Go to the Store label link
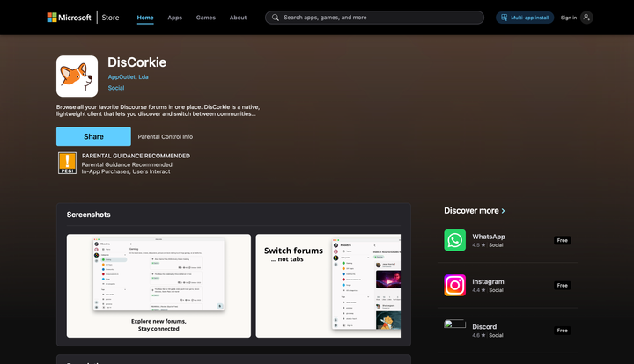 click(x=110, y=18)
